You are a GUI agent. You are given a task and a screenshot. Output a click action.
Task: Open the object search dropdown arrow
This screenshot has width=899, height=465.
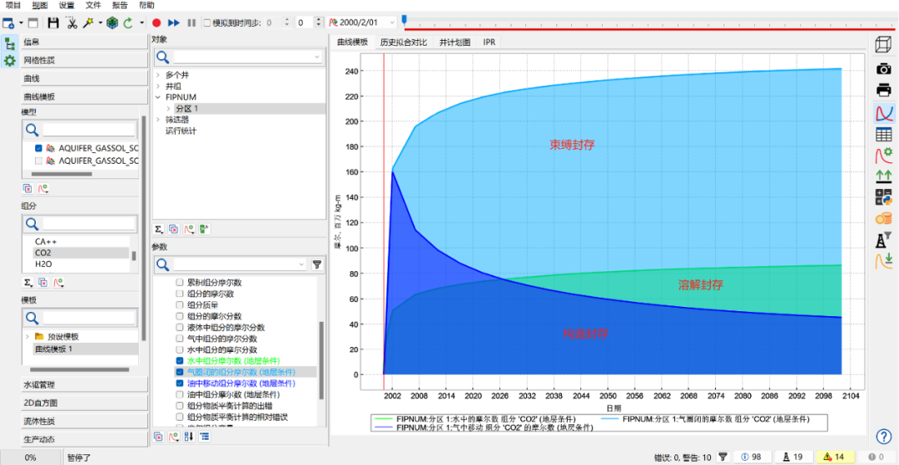pos(317,57)
